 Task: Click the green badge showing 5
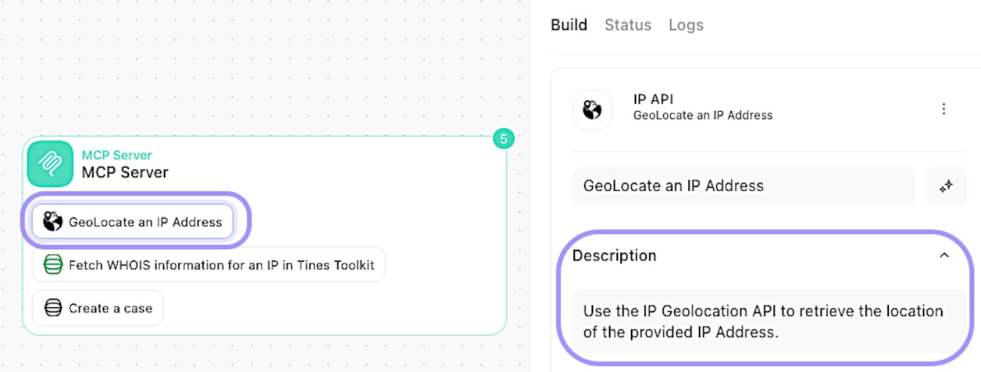(503, 138)
